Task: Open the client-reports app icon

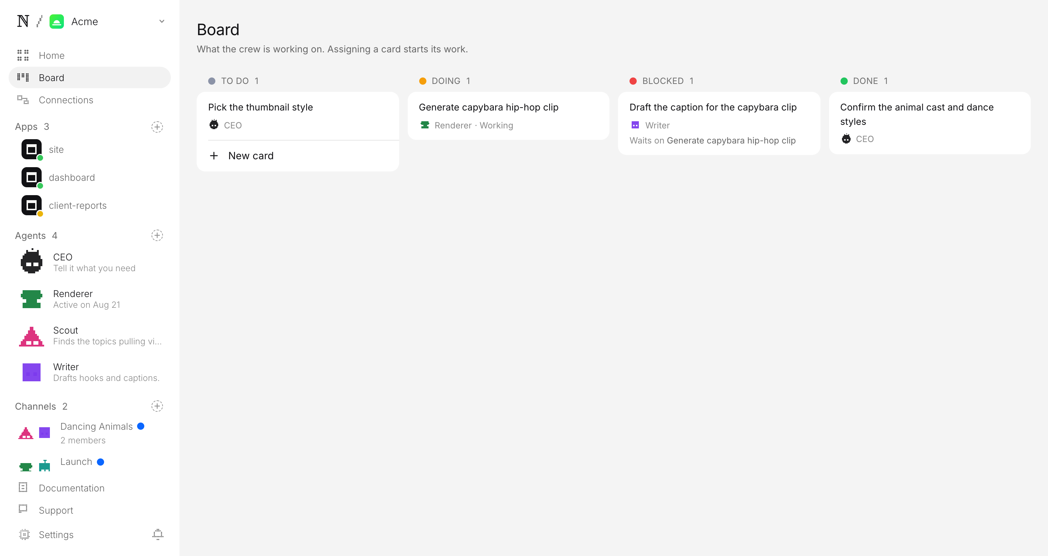Action: pos(32,206)
